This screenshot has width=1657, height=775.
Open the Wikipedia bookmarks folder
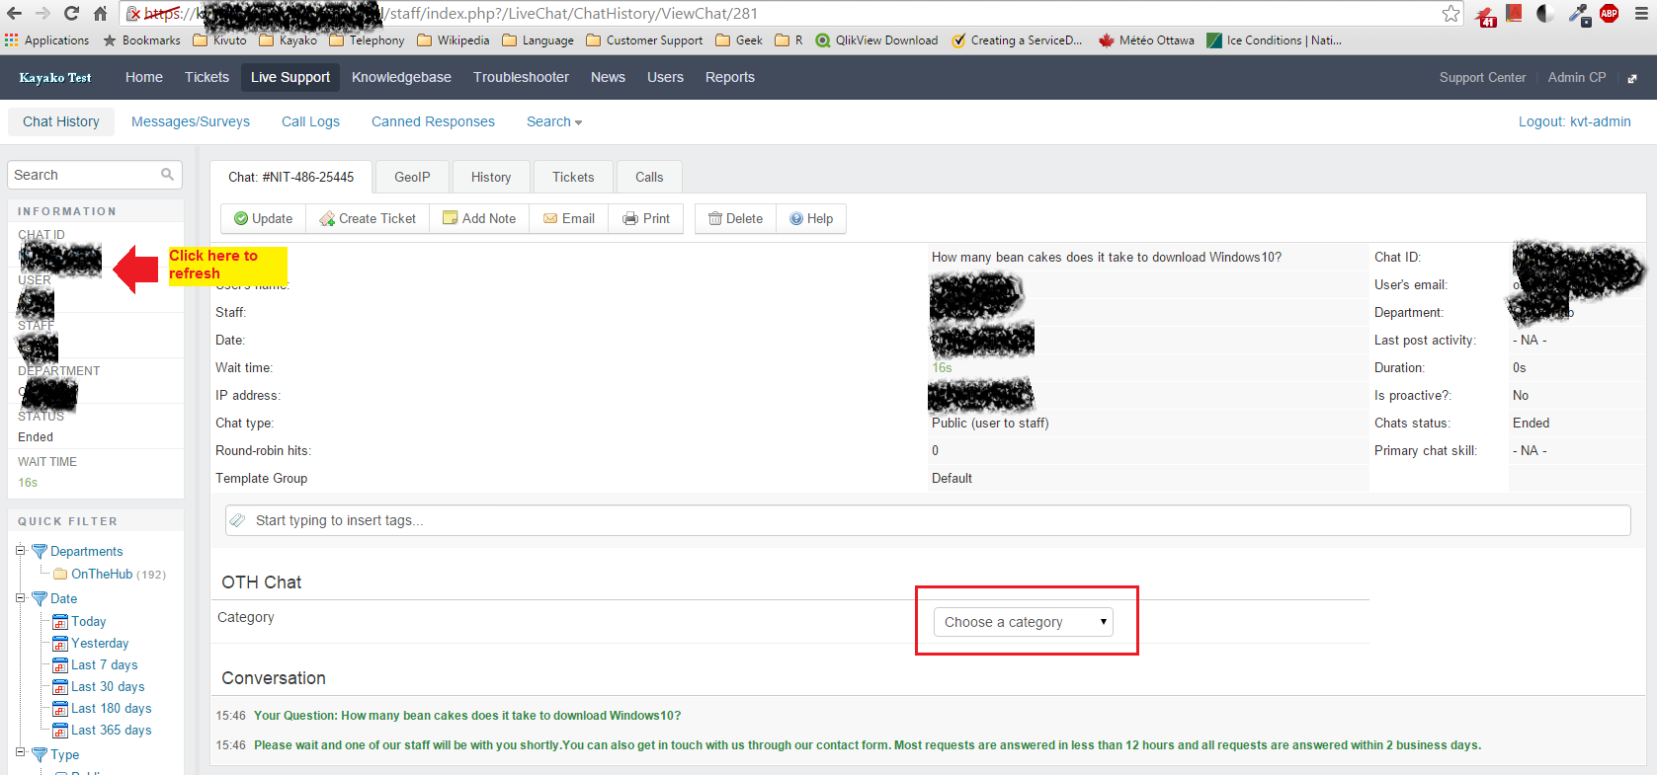click(x=454, y=40)
